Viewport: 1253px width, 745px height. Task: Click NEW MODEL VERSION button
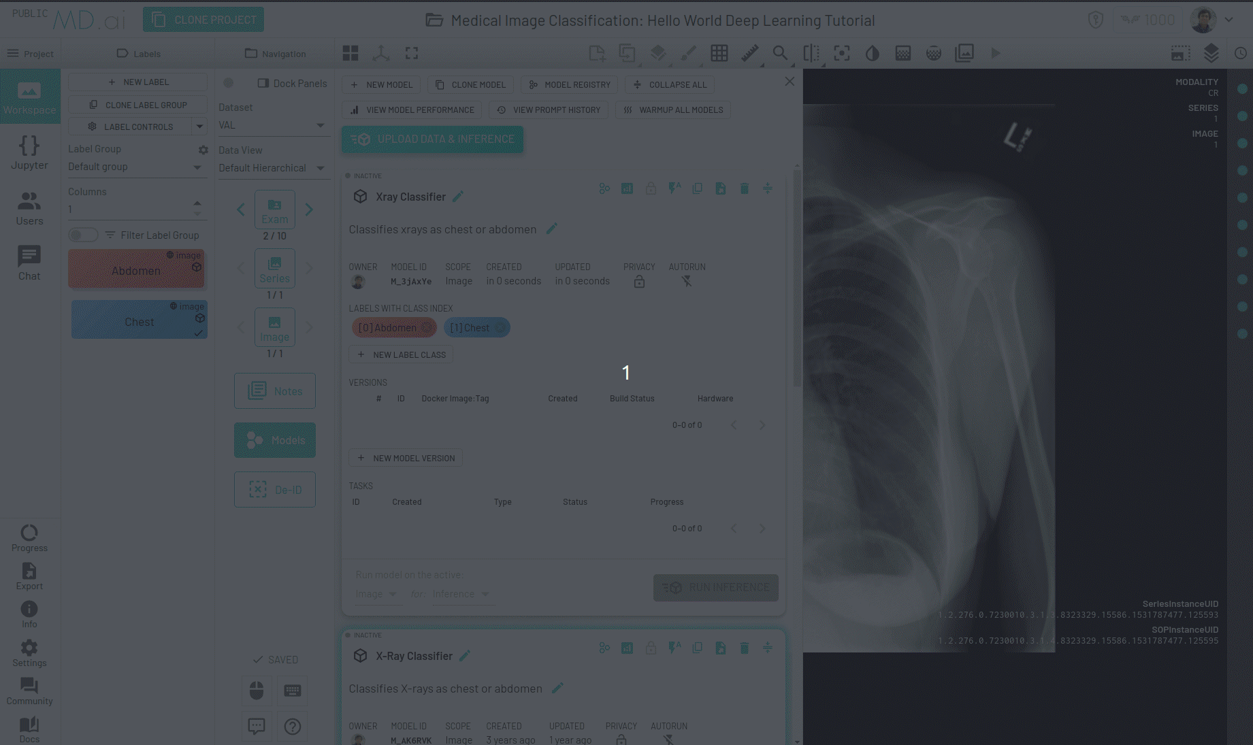point(405,457)
